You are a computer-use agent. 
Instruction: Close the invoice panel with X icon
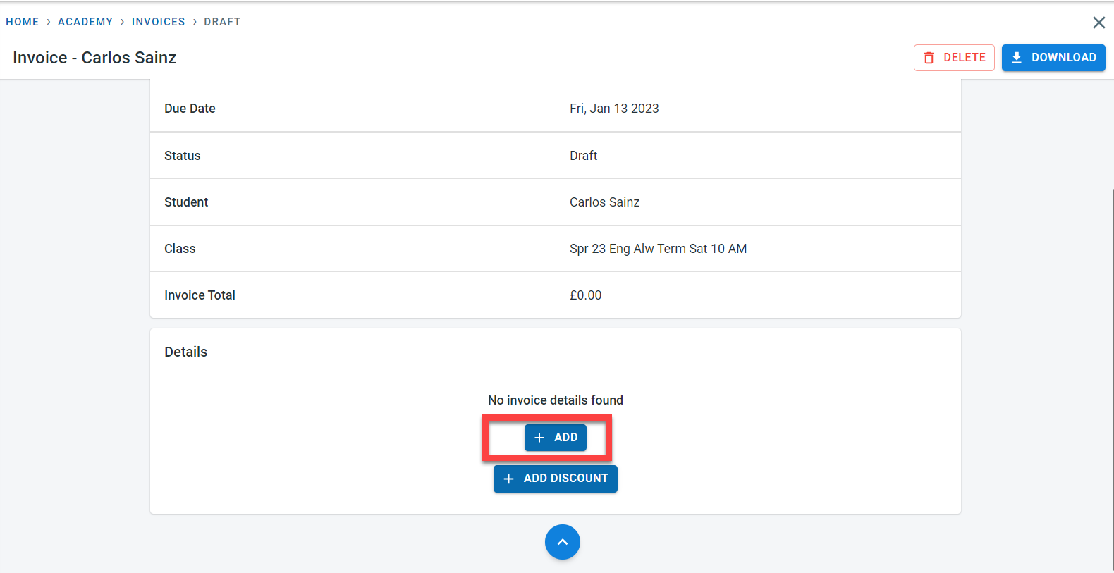point(1098,23)
